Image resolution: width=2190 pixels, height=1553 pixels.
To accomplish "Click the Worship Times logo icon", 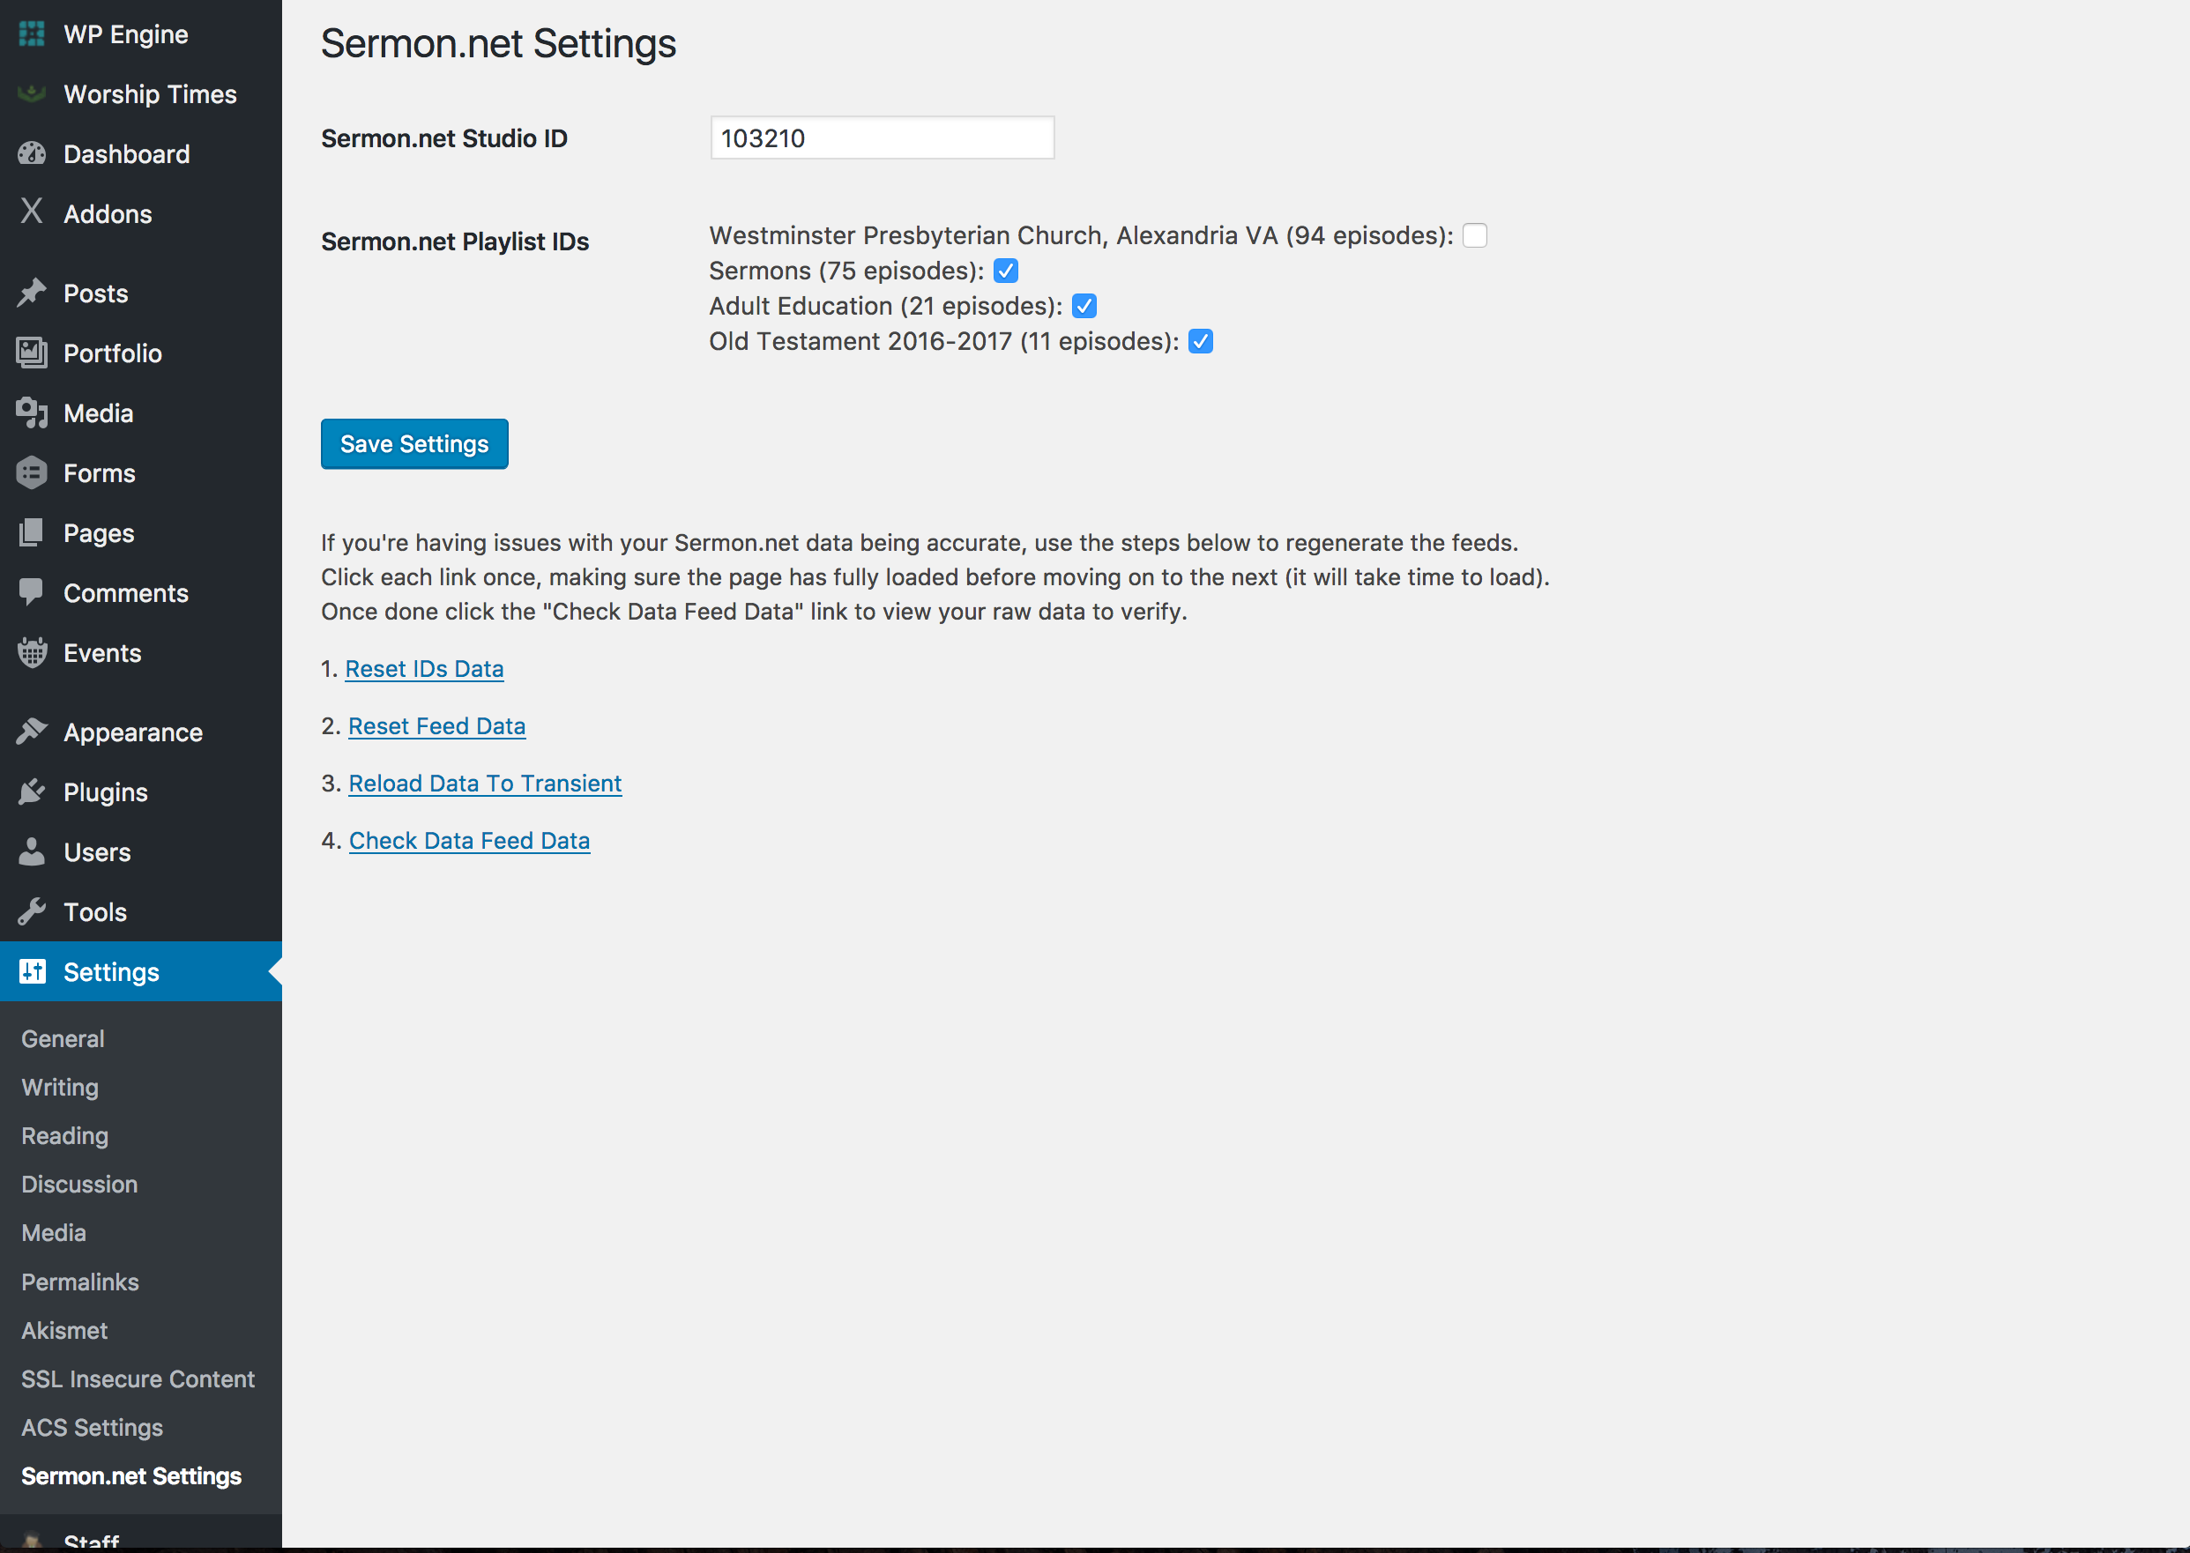I will pos(32,93).
